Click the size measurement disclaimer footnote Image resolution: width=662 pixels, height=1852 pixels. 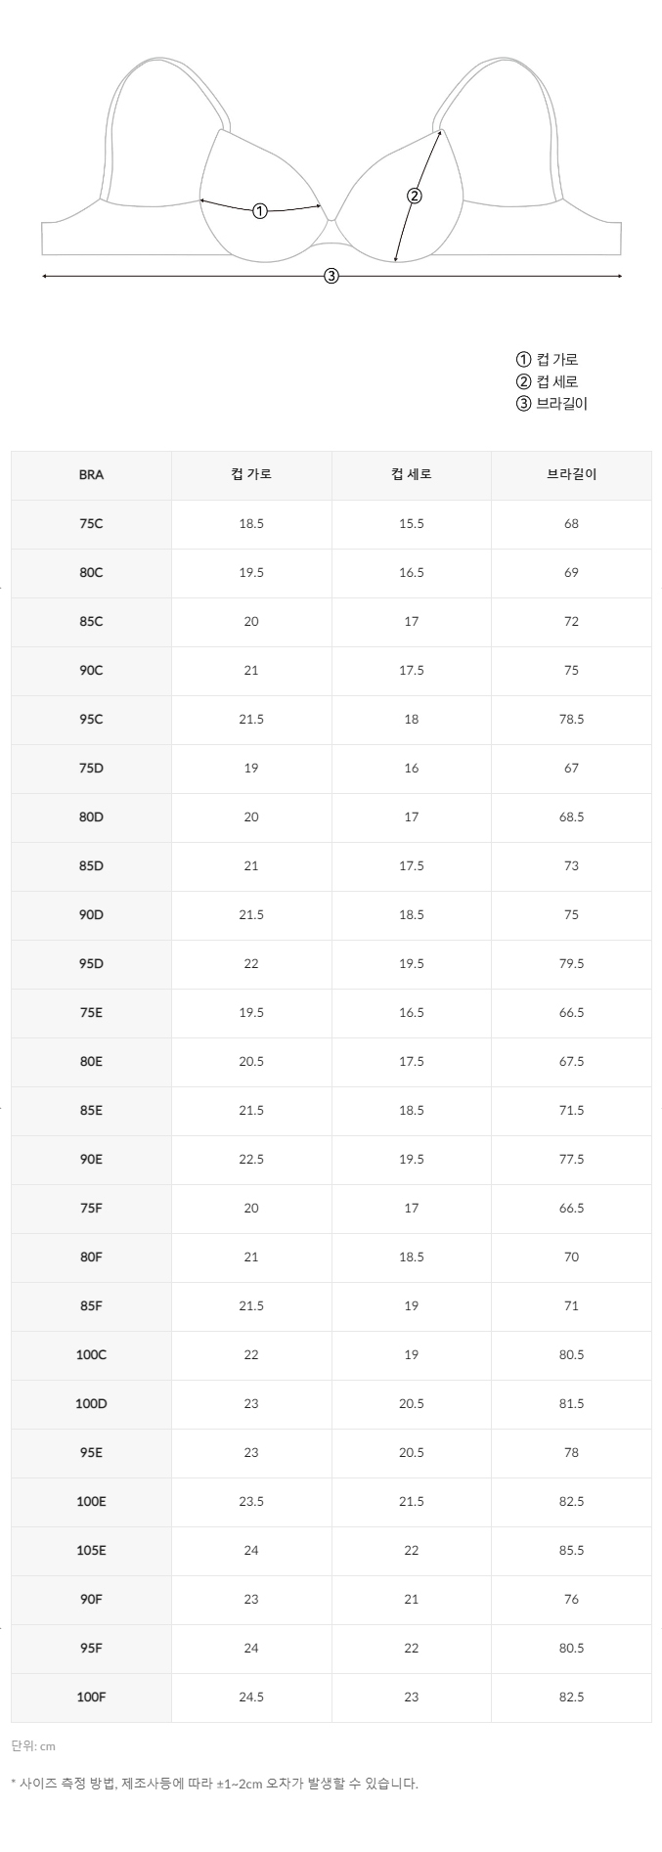click(x=215, y=1783)
